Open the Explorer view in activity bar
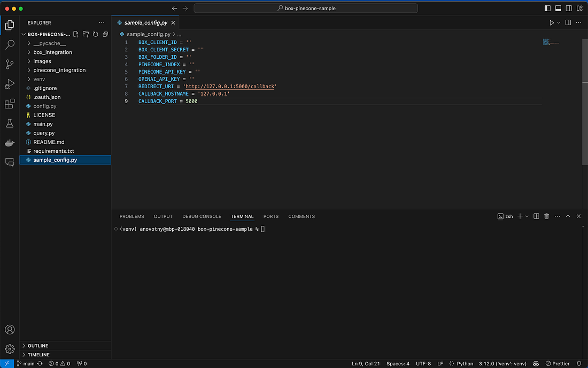 [x=10, y=25]
